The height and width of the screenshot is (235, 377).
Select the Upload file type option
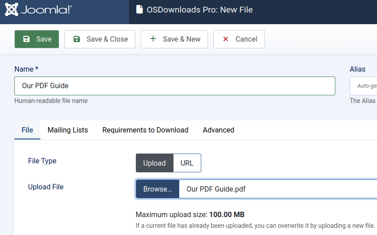click(154, 163)
